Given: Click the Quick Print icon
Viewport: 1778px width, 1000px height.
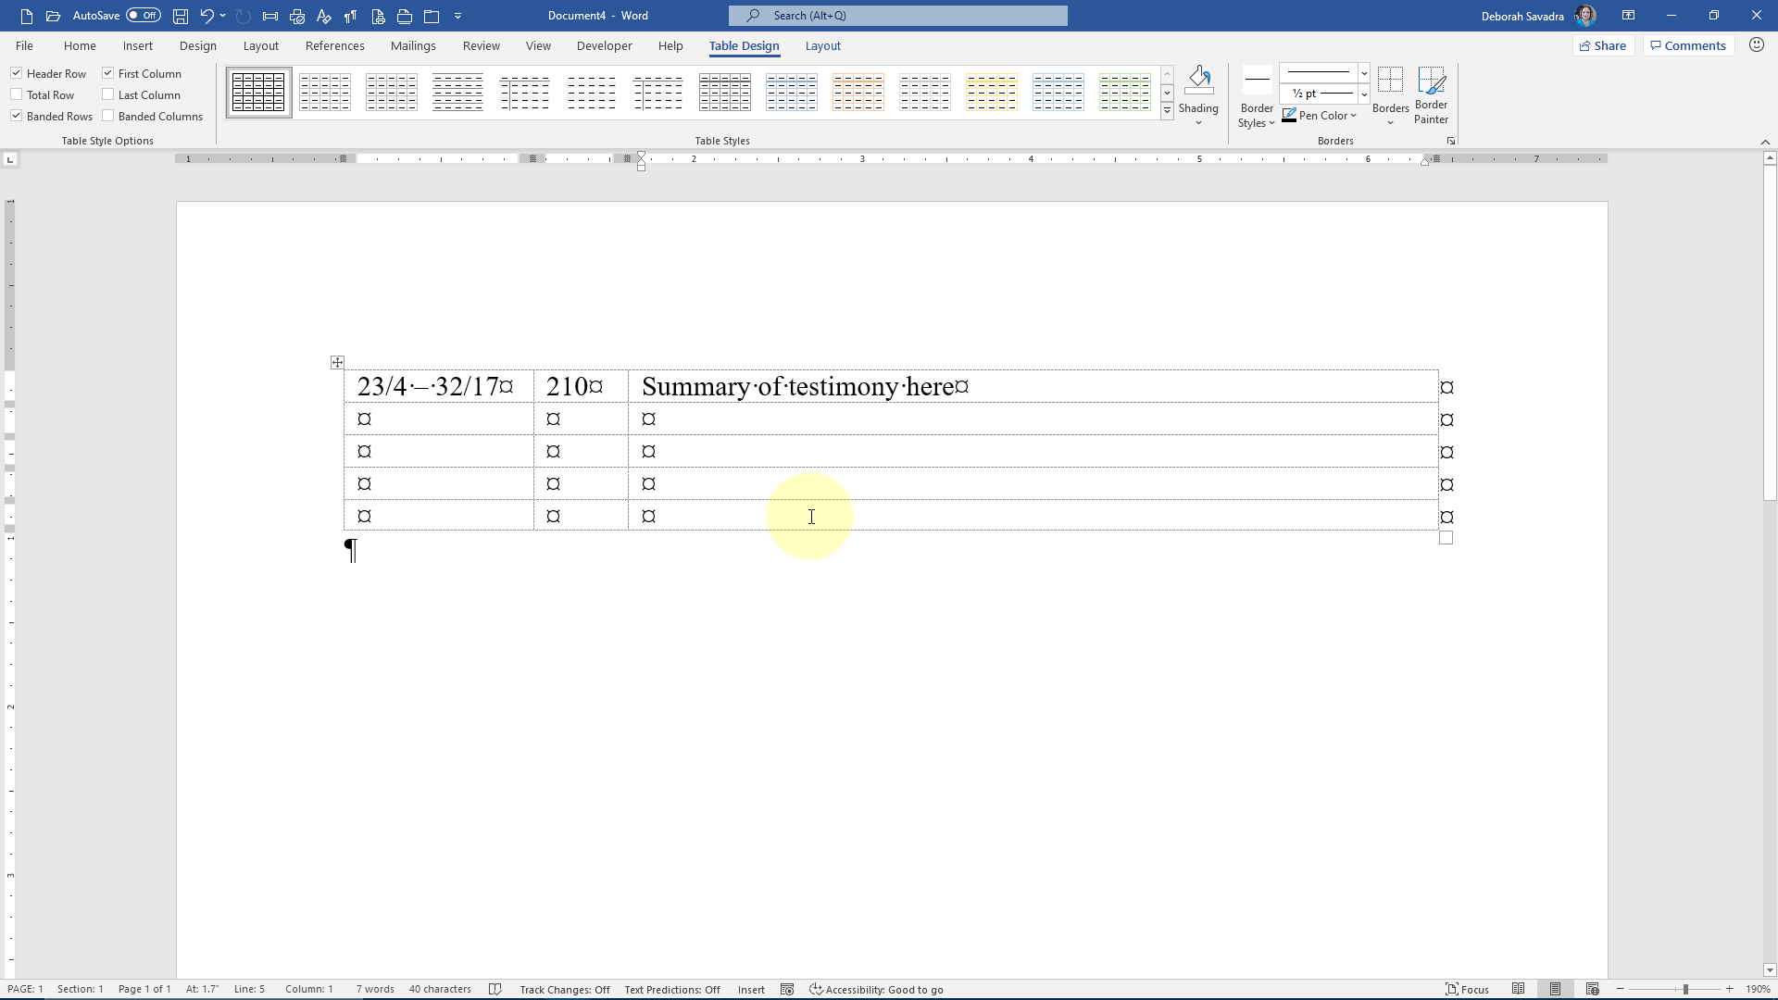Looking at the screenshot, I should [296, 16].
